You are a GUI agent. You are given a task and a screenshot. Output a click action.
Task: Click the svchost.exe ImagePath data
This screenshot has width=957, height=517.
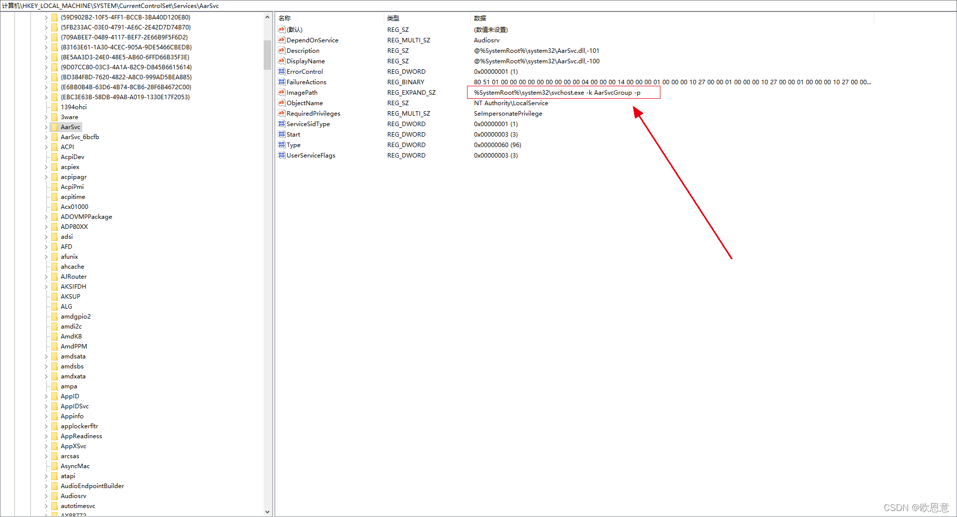[557, 92]
